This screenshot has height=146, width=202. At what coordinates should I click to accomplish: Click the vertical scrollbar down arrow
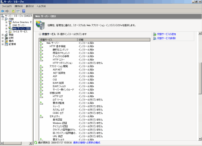(x=200, y=139)
